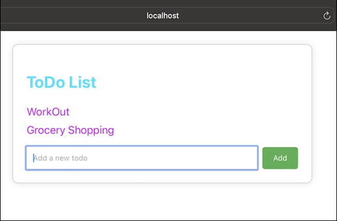Click the empty card area right of Grocery Shopping
The width and height of the screenshot is (337, 221).
click(x=212, y=130)
